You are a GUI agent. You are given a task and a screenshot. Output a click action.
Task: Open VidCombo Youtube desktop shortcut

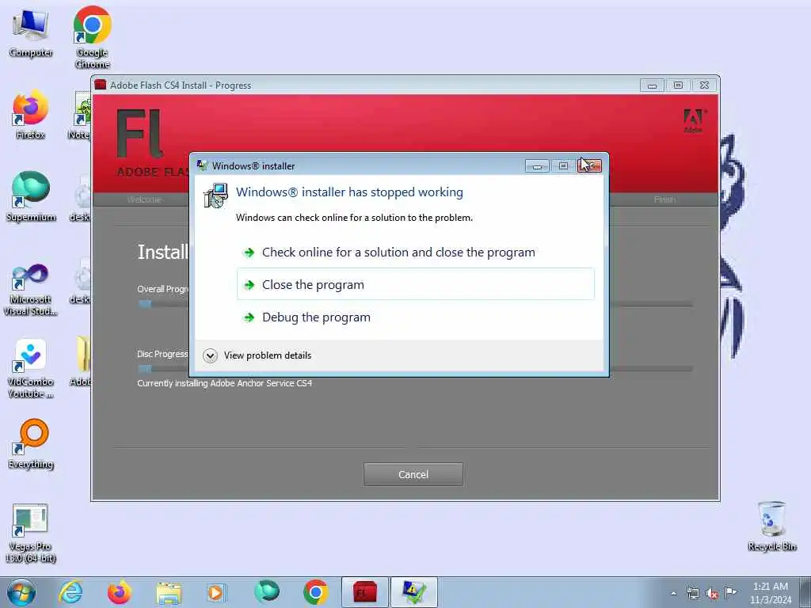click(x=31, y=369)
